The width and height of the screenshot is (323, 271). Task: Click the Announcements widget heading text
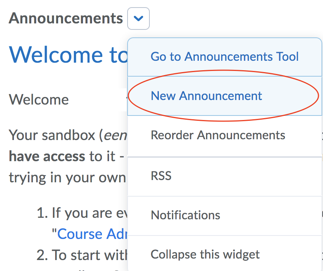[x=66, y=18]
